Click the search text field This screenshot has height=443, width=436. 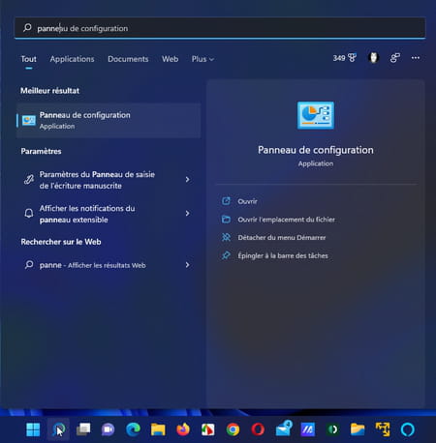[x=220, y=28]
